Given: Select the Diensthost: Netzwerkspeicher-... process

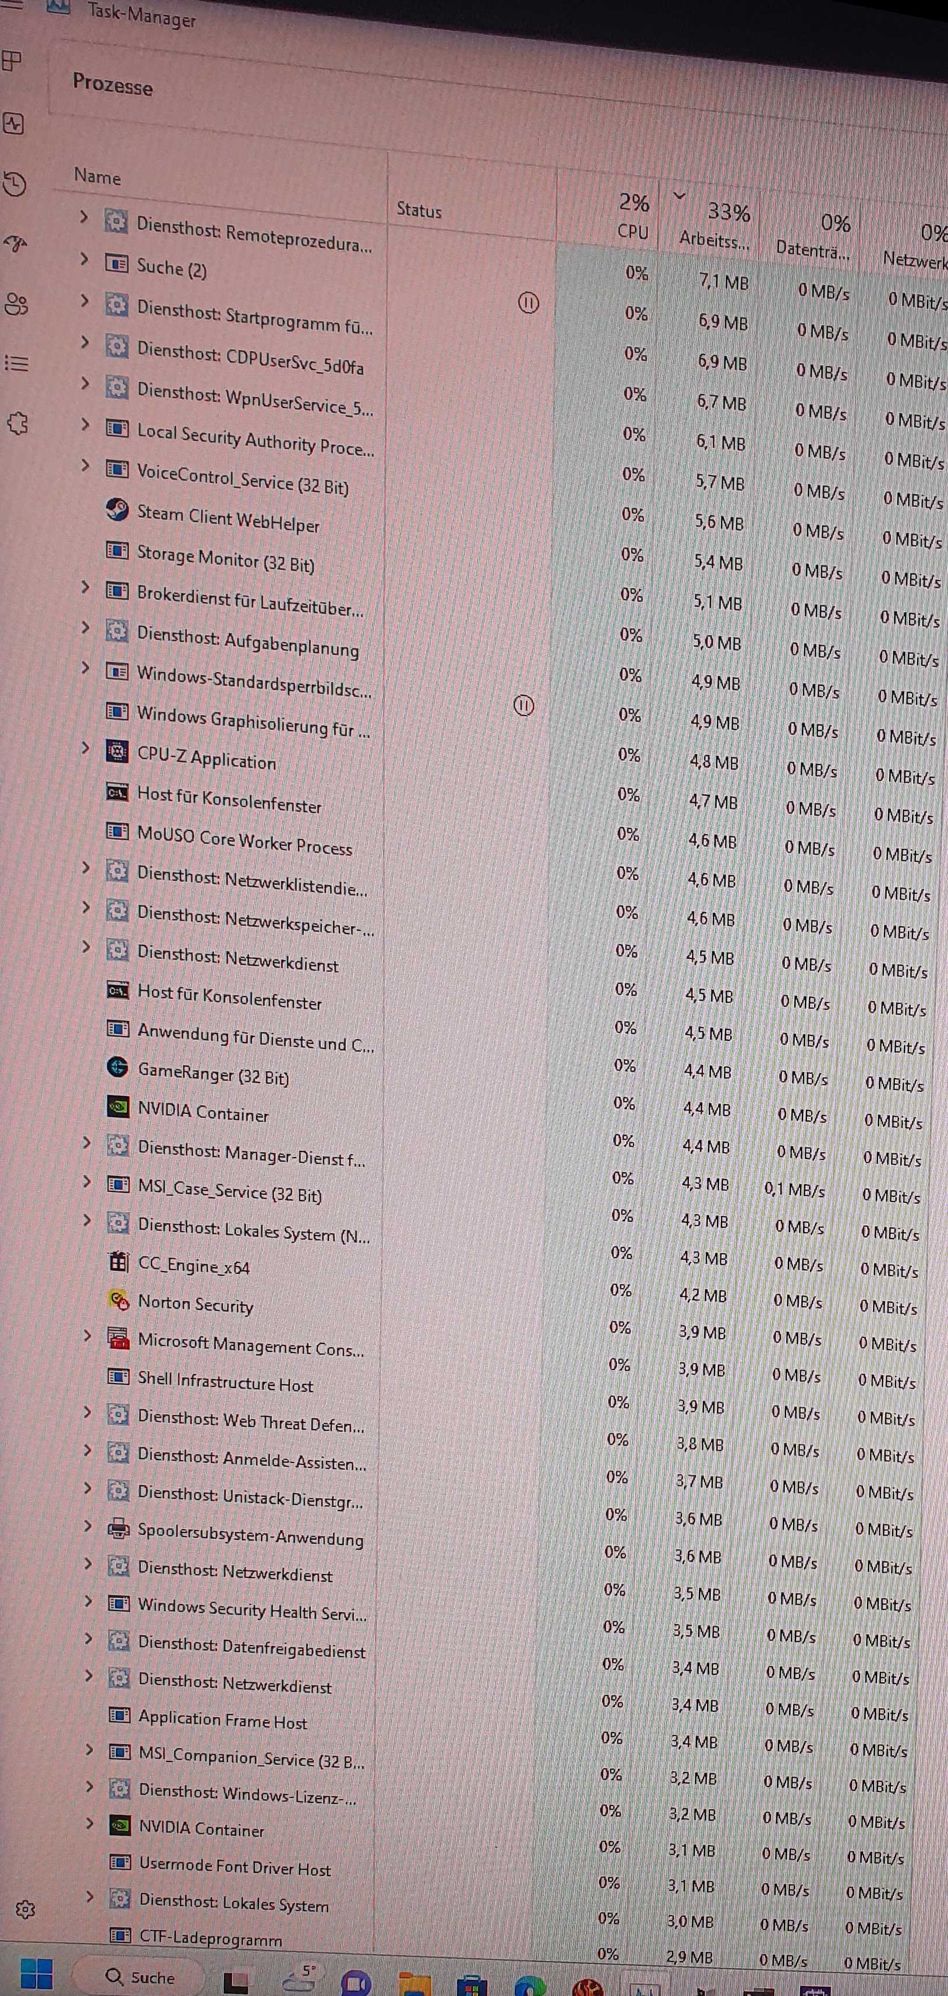Looking at the screenshot, I should pyautogui.click(x=256, y=921).
